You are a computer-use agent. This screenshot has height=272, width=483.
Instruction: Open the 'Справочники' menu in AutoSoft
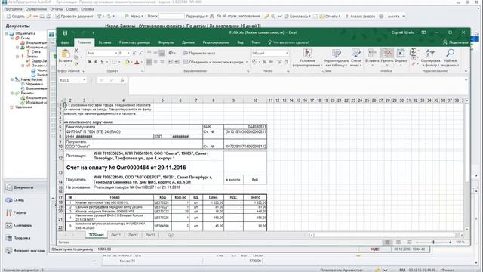(36, 9)
